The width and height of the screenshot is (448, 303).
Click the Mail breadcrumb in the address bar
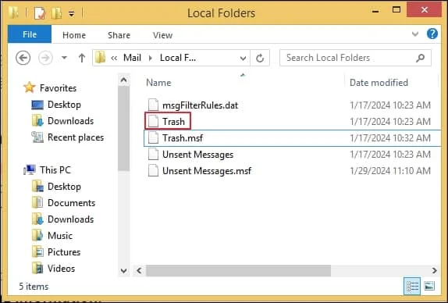(x=132, y=58)
